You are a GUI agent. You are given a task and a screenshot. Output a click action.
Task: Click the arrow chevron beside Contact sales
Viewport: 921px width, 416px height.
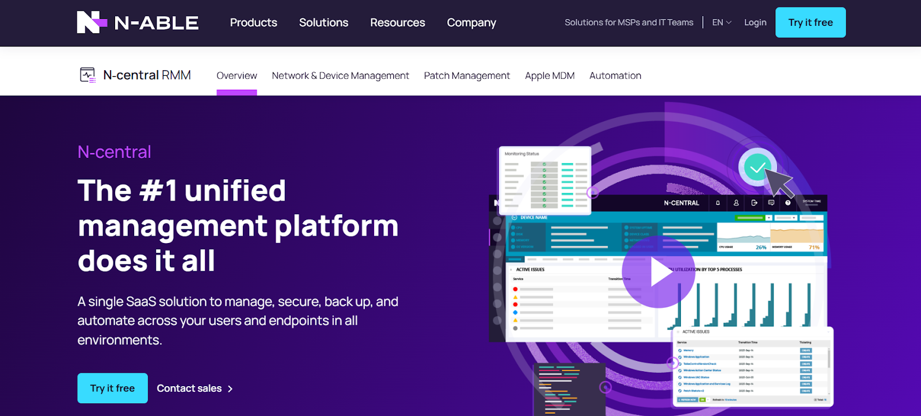[230, 389]
